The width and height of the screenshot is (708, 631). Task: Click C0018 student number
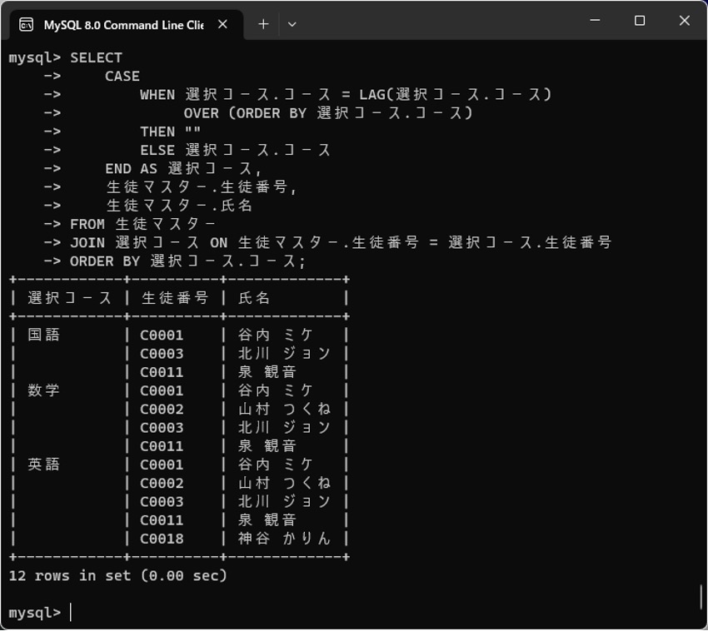coord(162,539)
